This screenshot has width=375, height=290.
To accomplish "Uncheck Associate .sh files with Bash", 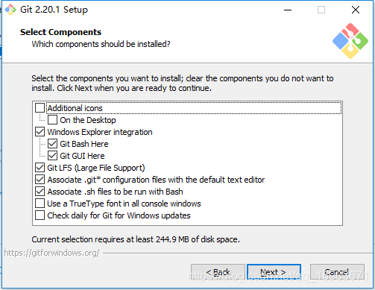I will pos(40,192).
